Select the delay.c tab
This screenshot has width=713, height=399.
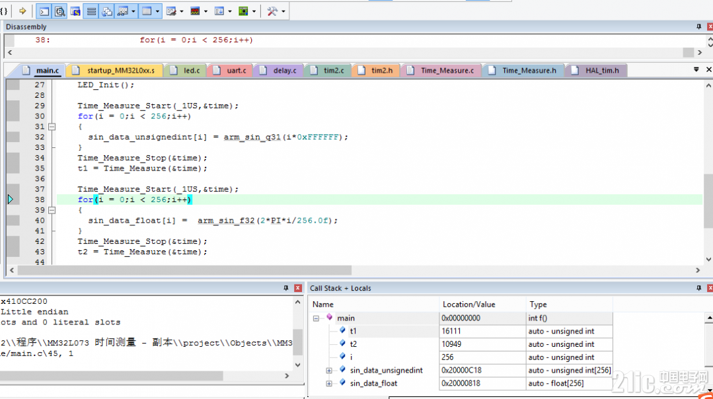click(x=278, y=71)
